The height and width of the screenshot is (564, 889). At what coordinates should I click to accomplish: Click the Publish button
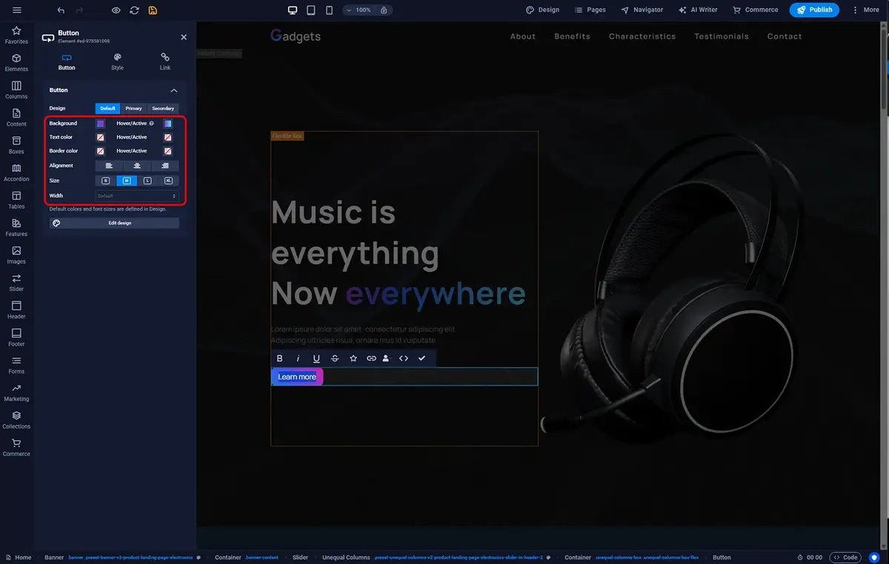point(814,10)
